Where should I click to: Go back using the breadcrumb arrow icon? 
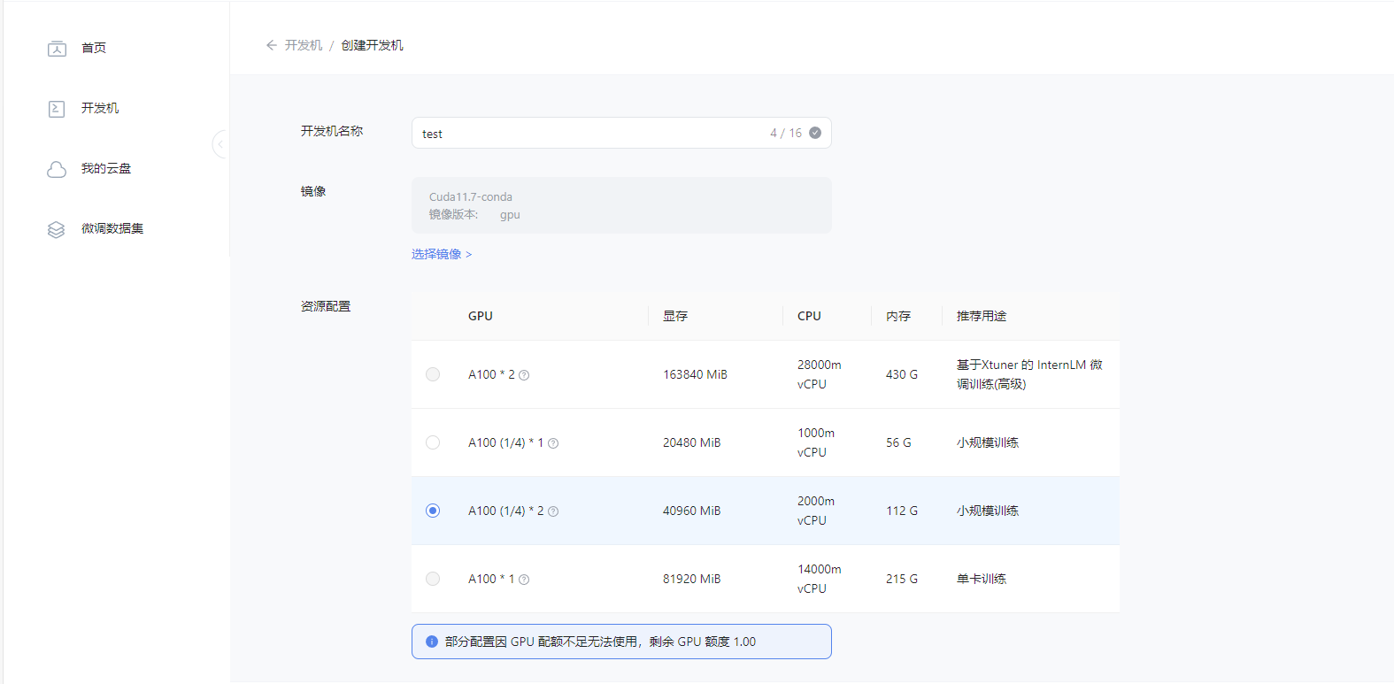[272, 45]
